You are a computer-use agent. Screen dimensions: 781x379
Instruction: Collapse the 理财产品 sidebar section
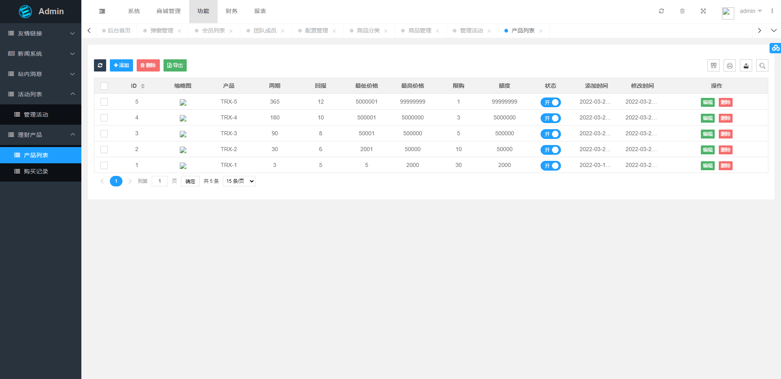(x=41, y=134)
